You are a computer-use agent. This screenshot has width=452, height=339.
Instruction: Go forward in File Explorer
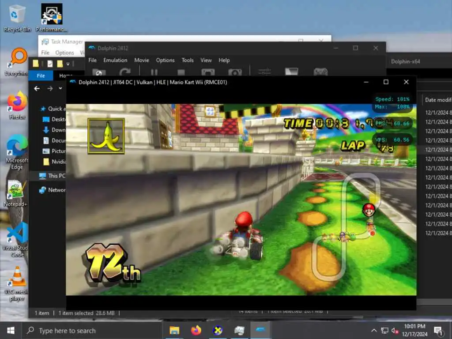(x=50, y=88)
